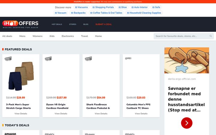Open the Søvnapnø ad headline
This screenshot has width=216, height=135.
pos(186,99)
